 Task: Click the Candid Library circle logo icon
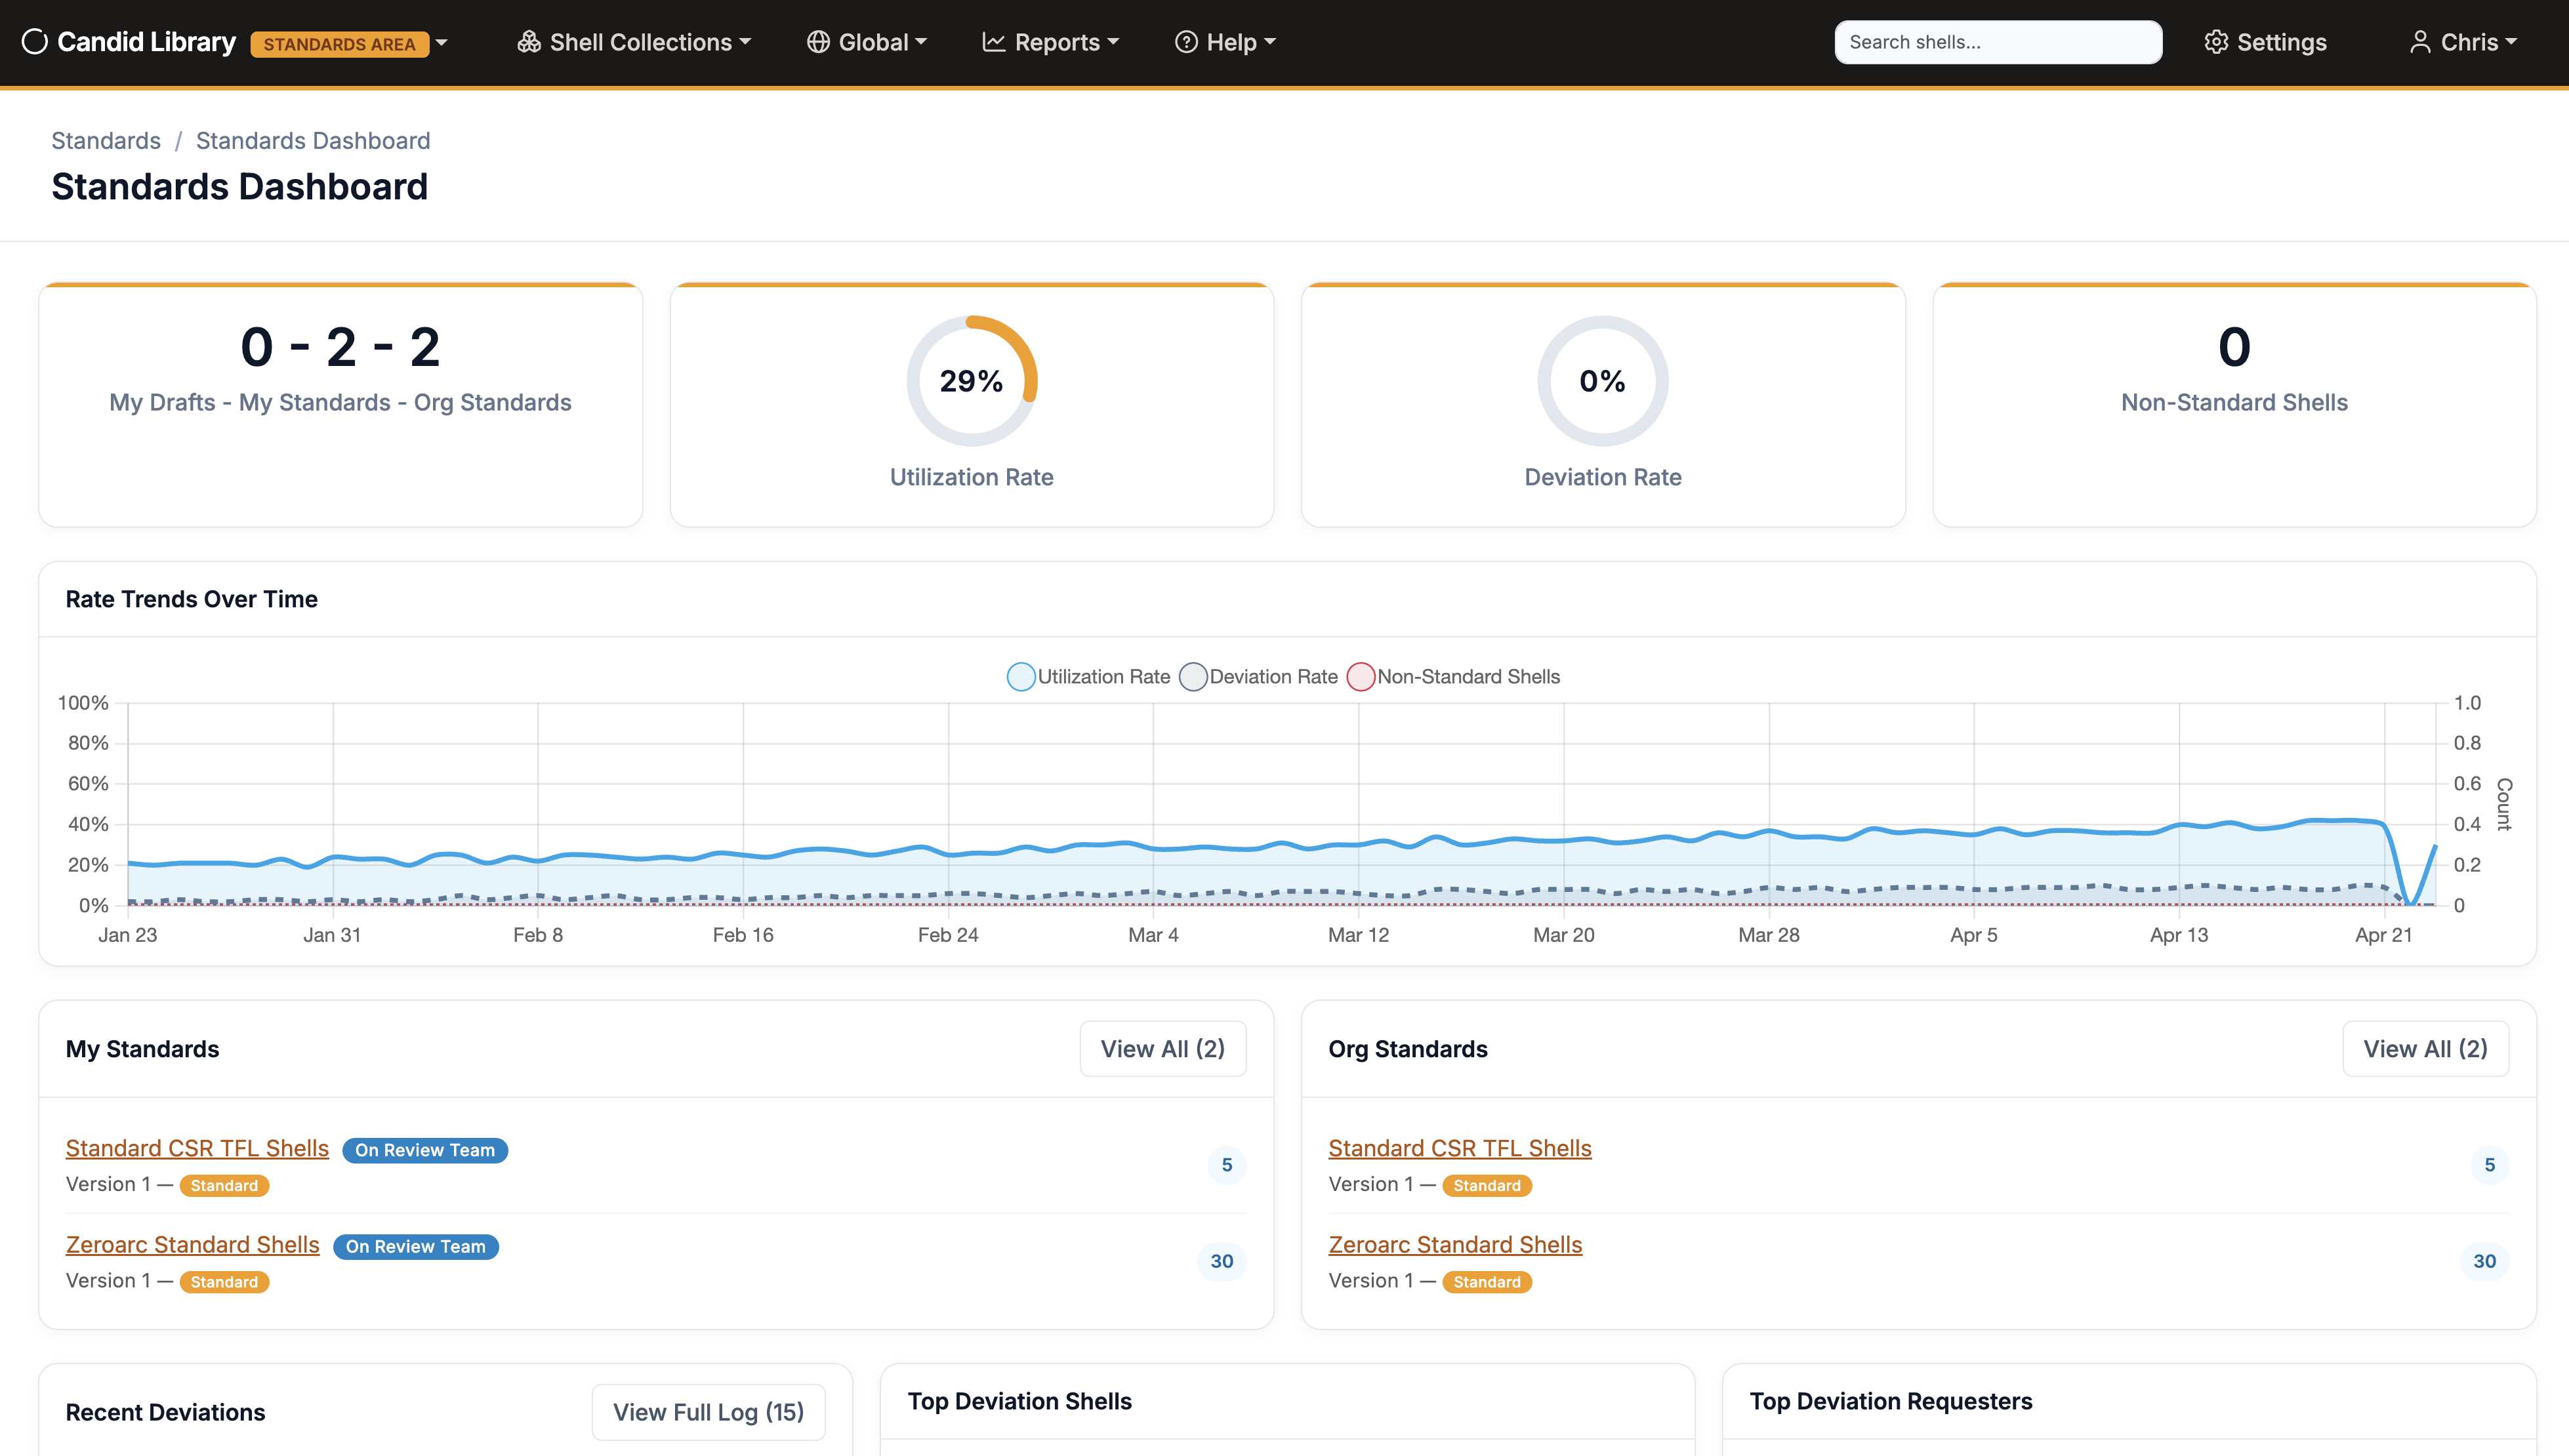pyautogui.click(x=35, y=42)
